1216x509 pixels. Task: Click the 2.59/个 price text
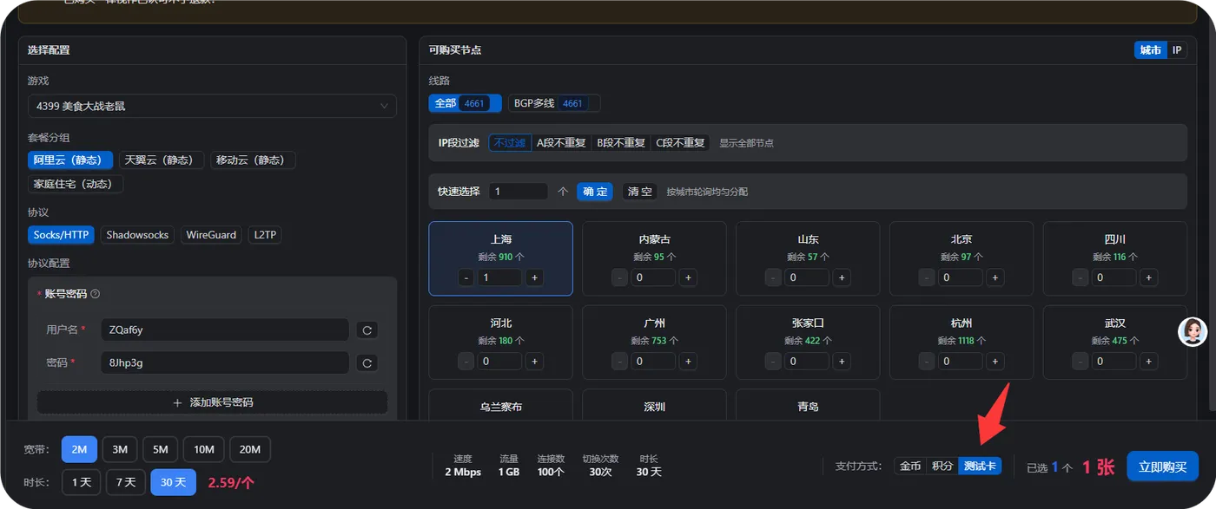pyautogui.click(x=231, y=482)
